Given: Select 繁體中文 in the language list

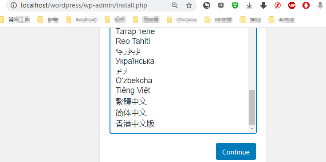Looking at the screenshot, I should click(131, 102).
